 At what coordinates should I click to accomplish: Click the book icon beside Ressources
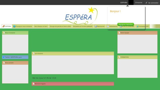coord(96,26)
